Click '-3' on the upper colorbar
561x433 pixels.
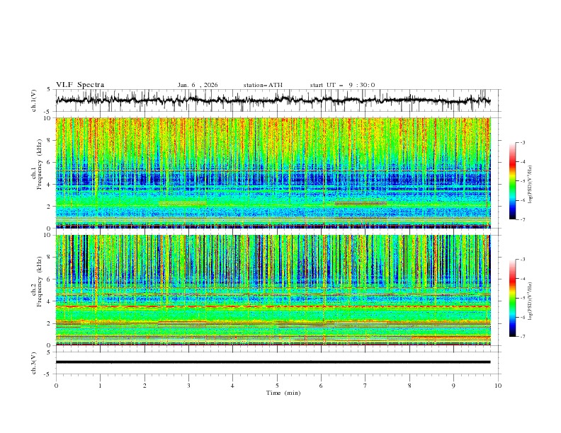[x=522, y=142]
